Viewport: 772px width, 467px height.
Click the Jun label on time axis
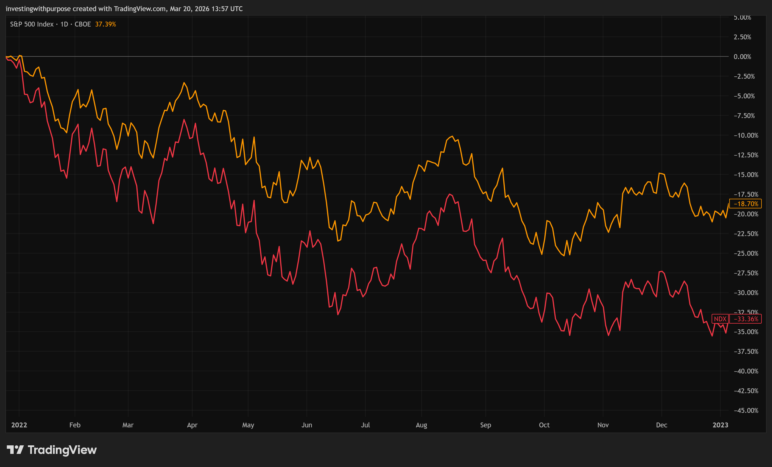coord(307,425)
